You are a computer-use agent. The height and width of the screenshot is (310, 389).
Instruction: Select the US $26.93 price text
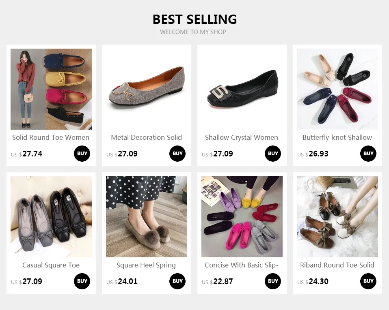pyautogui.click(x=313, y=154)
